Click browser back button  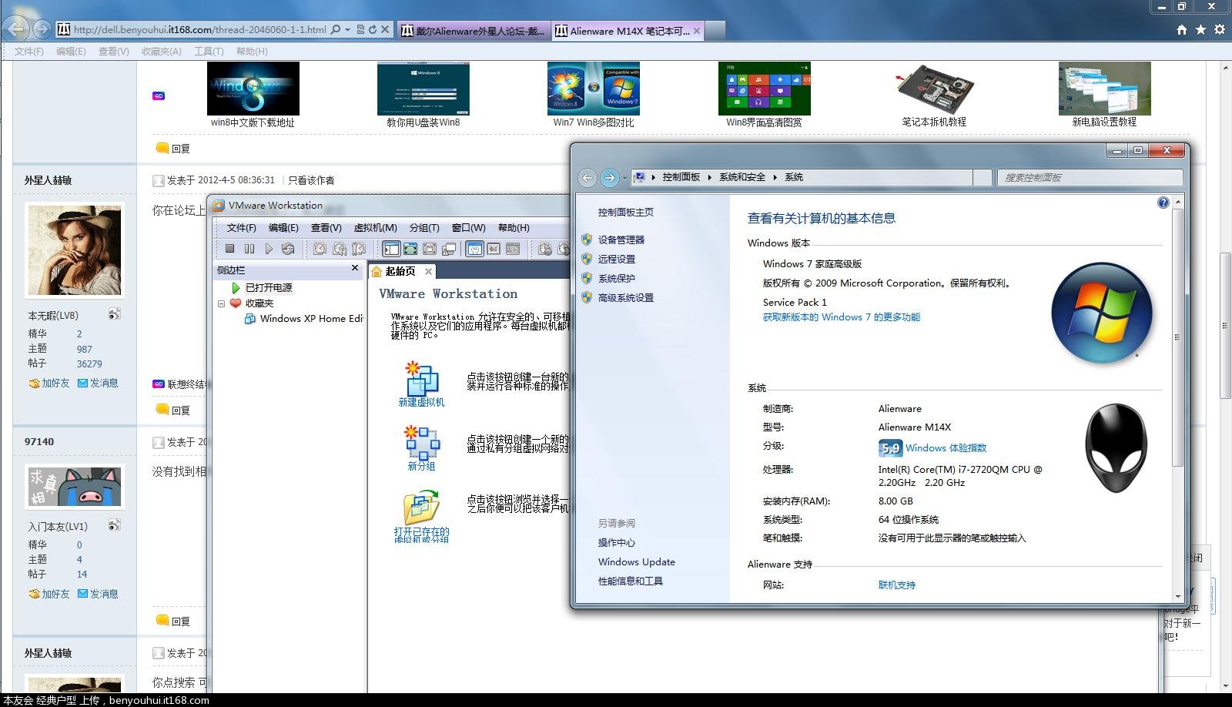pyautogui.click(x=17, y=29)
